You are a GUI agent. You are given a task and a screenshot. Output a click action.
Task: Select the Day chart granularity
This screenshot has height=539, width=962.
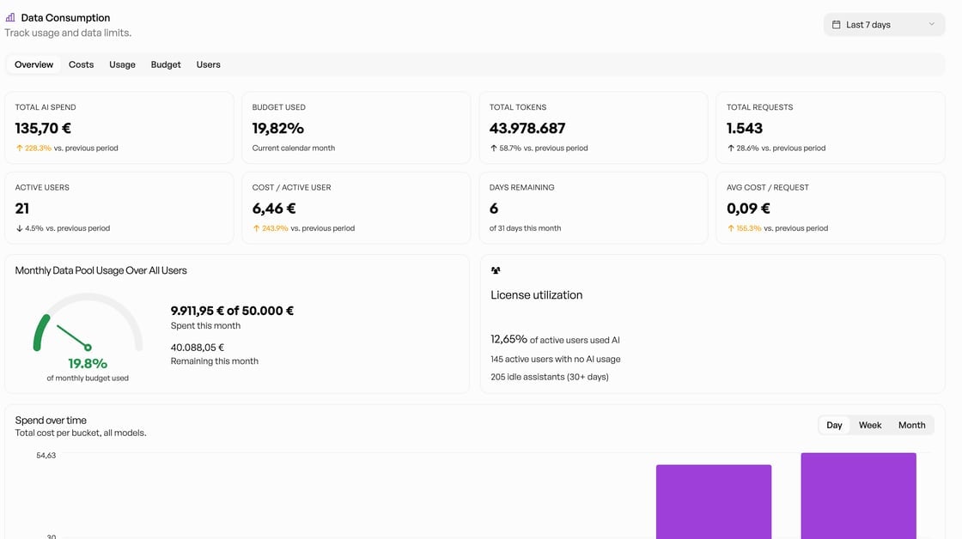coord(834,425)
